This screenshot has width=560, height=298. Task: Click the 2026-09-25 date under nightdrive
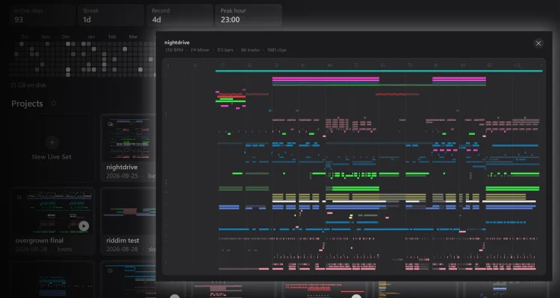122,176
